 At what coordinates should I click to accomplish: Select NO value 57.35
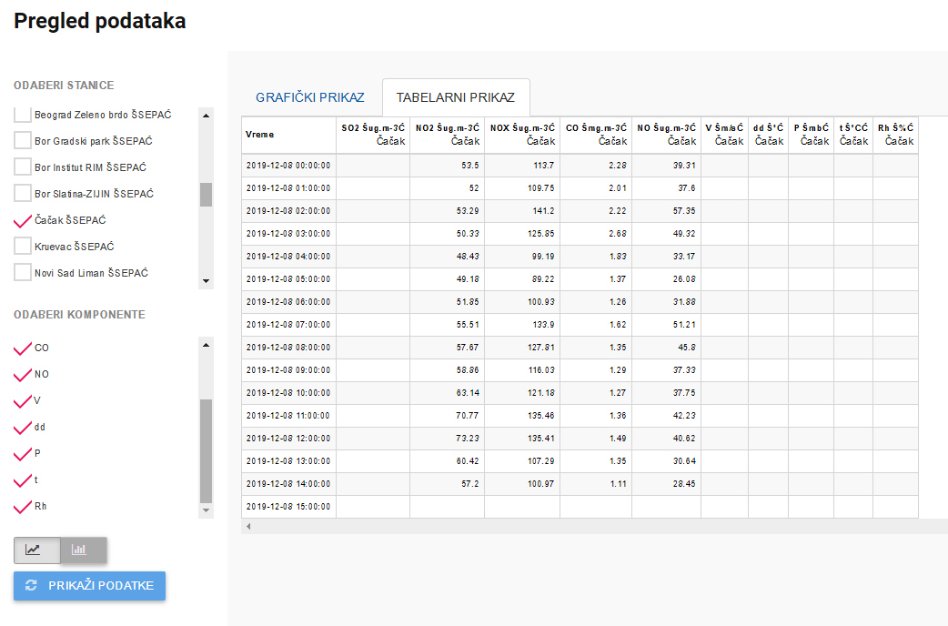point(666,211)
